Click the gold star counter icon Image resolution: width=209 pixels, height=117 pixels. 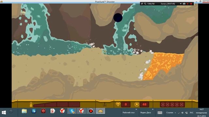coord(137,104)
